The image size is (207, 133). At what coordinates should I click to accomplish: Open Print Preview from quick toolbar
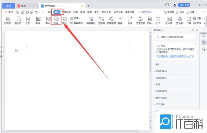32,12
